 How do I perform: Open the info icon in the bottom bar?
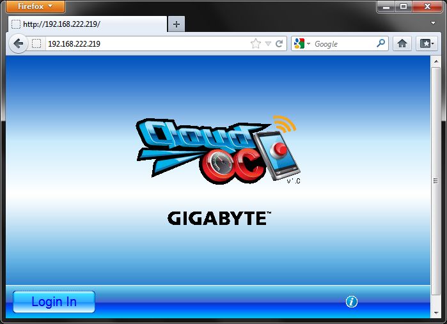(352, 302)
